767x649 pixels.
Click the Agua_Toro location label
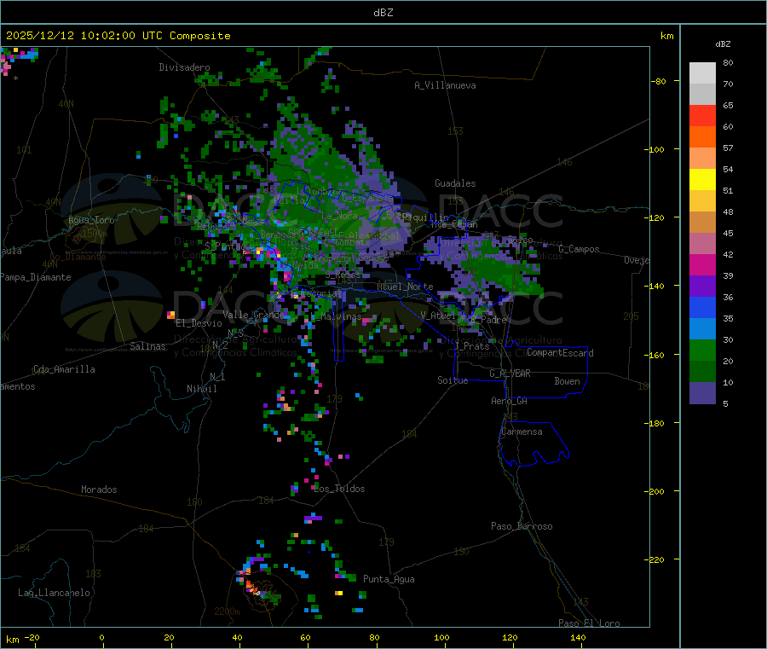(x=91, y=220)
